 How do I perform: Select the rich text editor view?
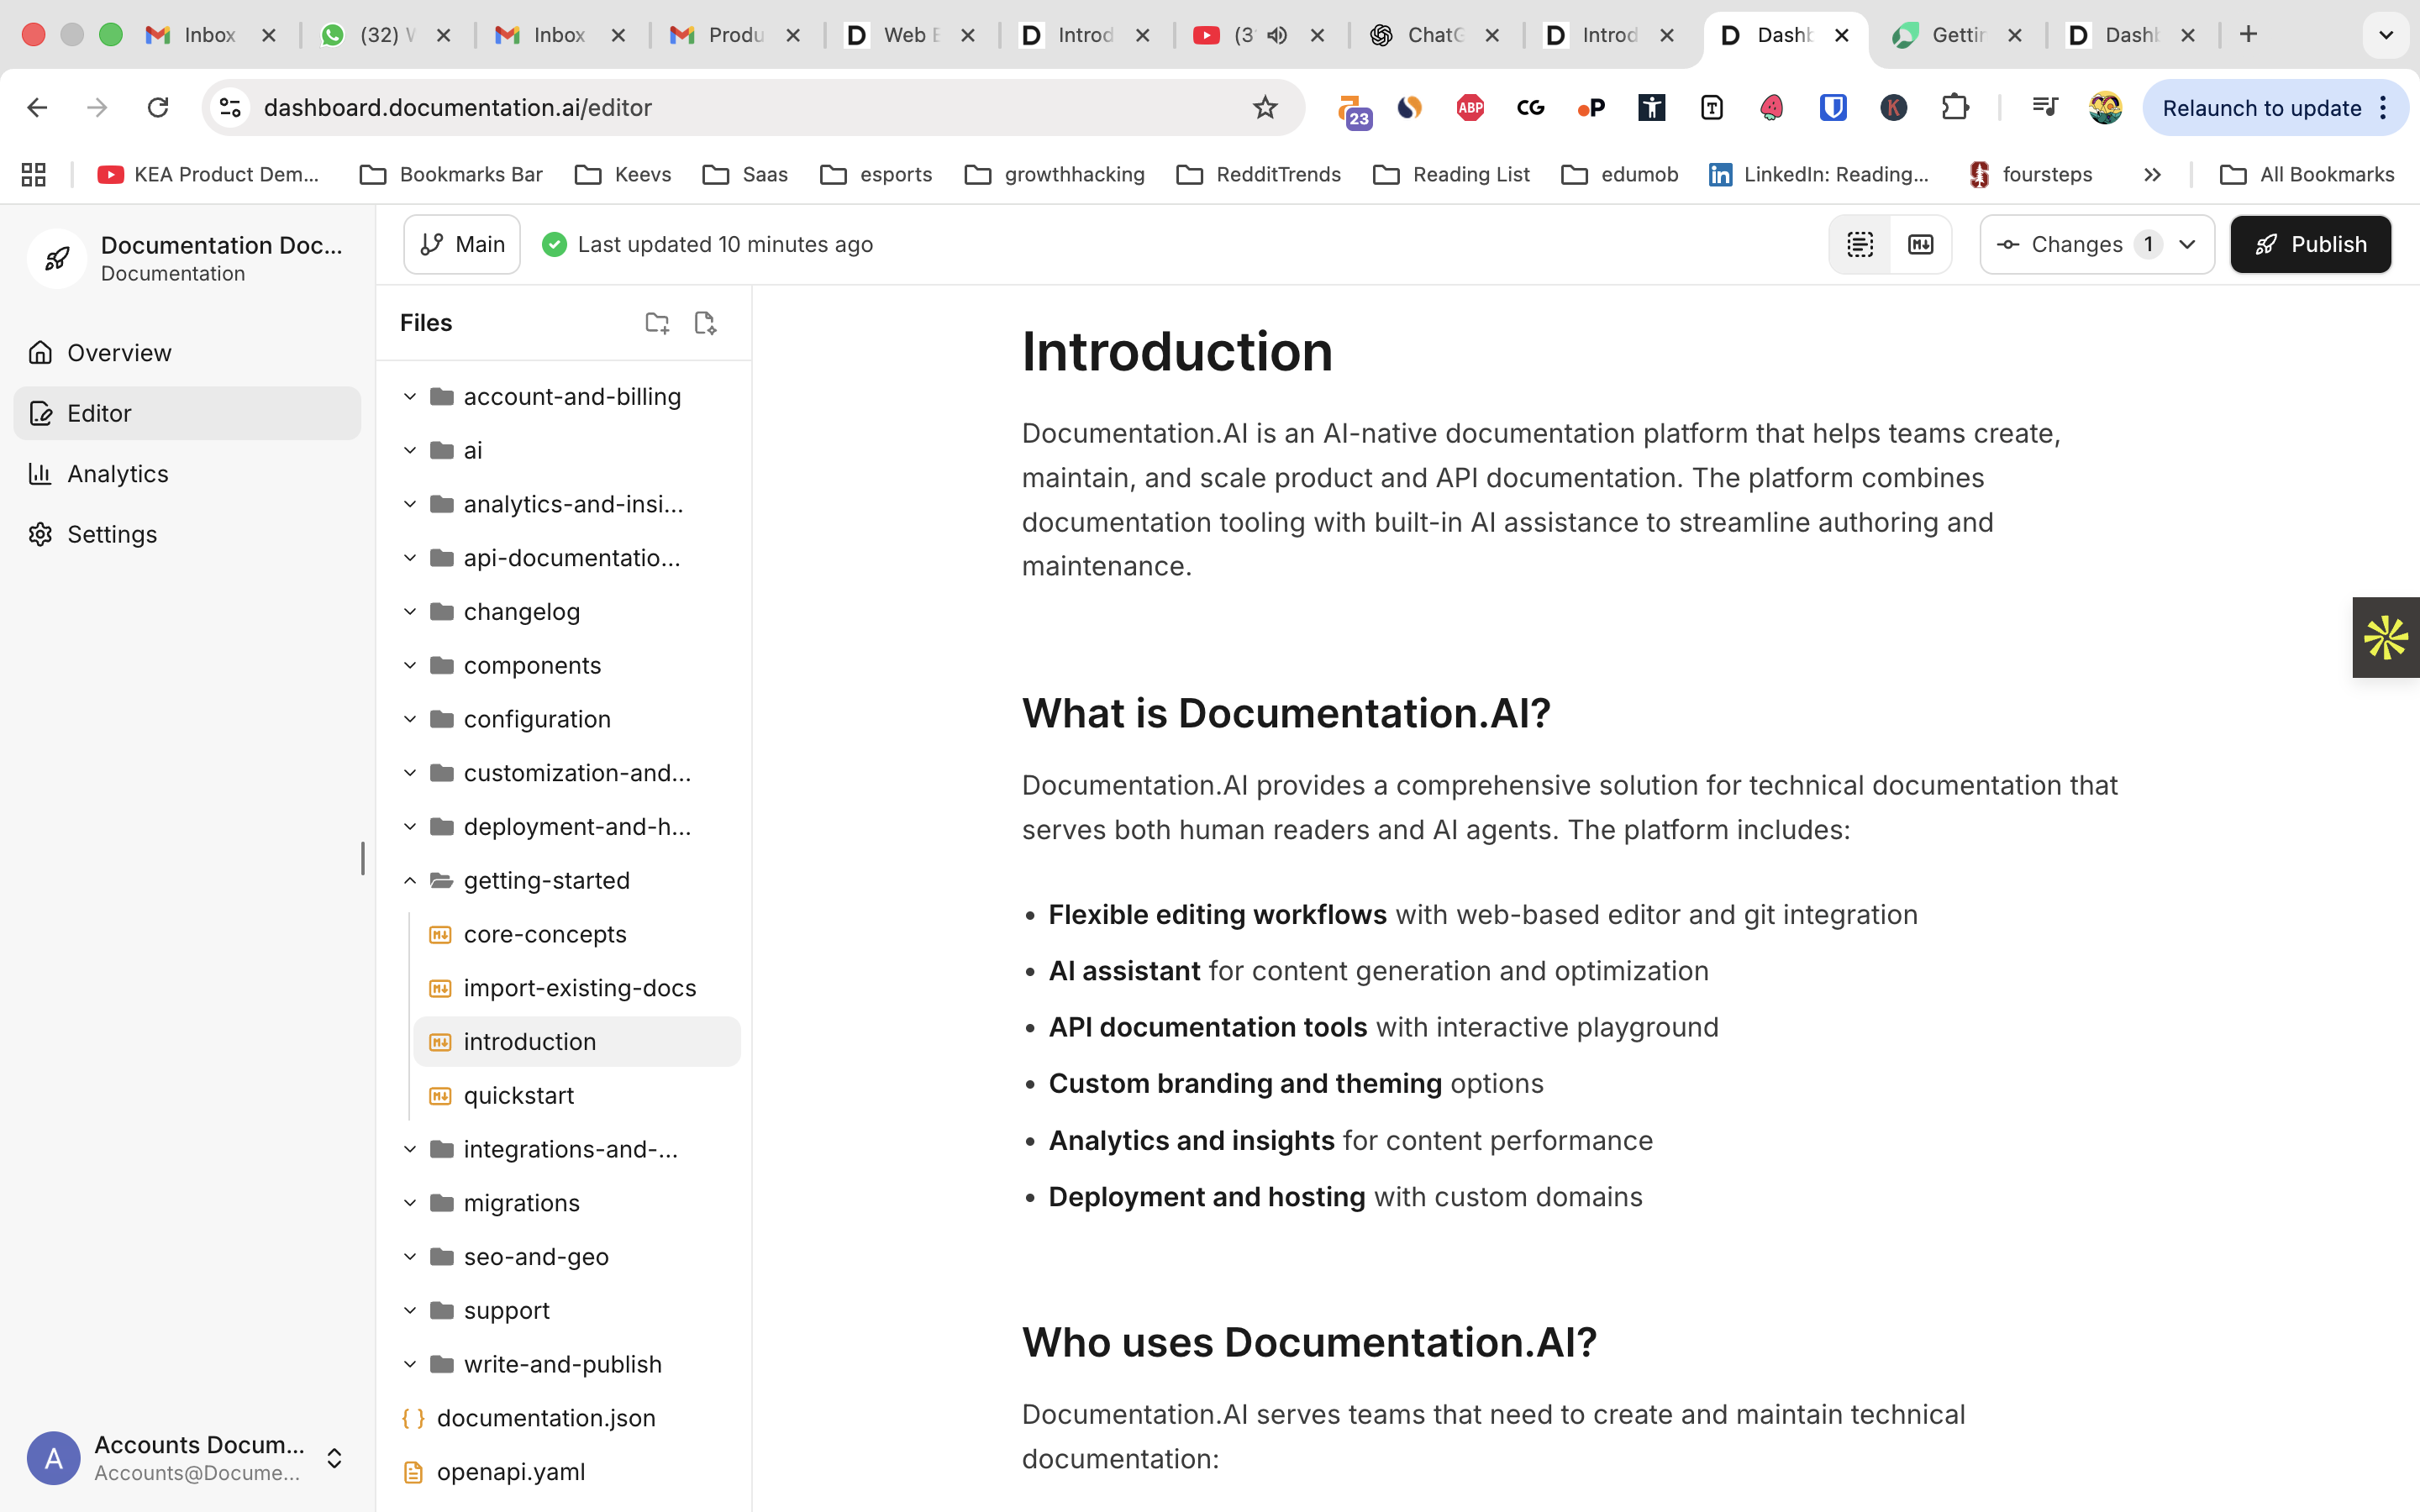point(1859,243)
